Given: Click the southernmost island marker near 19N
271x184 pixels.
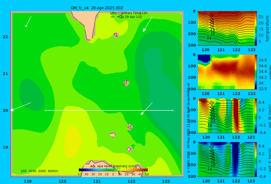Looking at the screenshot, I should click(x=130, y=149).
